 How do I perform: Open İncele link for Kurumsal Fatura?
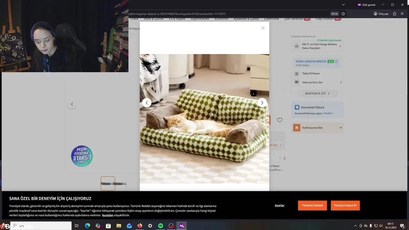(x=328, y=113)
